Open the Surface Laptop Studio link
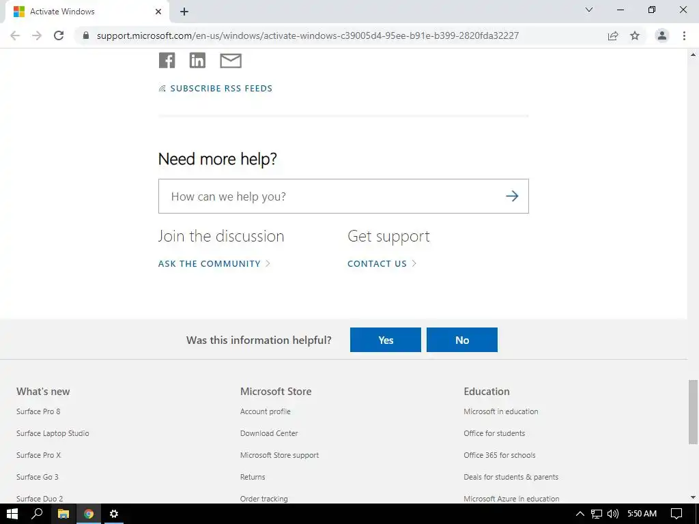Screen dimensions: 699x524 (53, 433)
